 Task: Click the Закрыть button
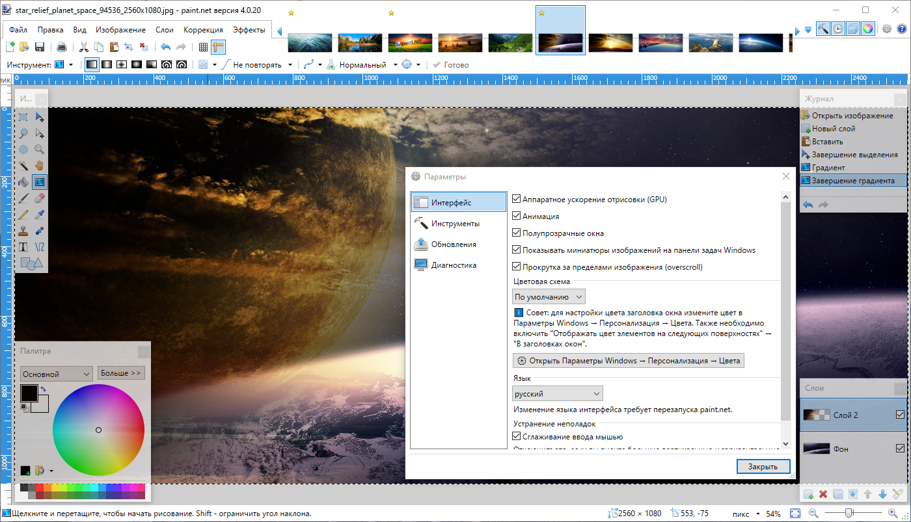[763, 467]
